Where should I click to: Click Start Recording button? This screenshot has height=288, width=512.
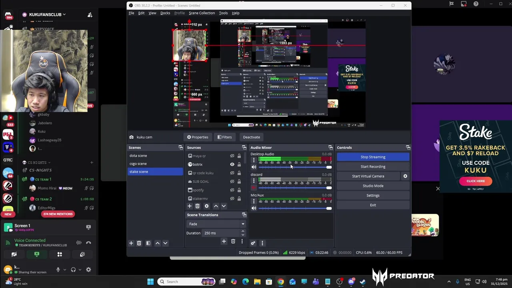tap(373, 167)
